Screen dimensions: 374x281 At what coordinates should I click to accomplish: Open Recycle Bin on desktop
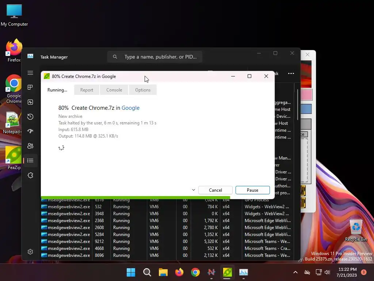pos(356,230)
